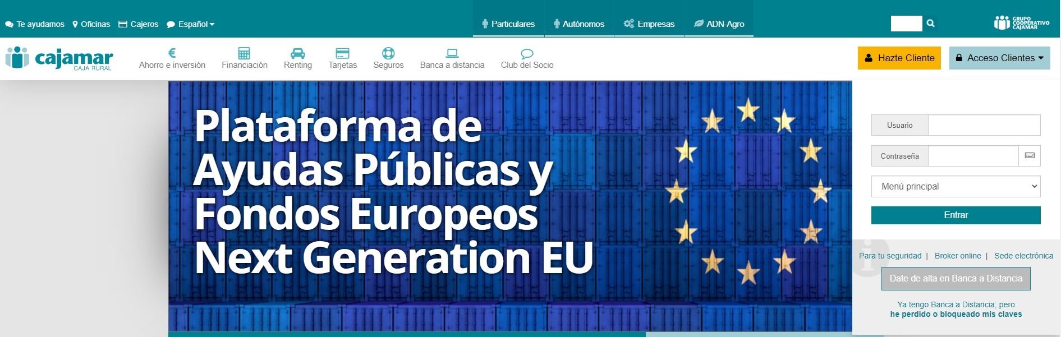Screen dimensions: 1061x337
Task: Open the Renting menu label
Action: [x=298, y=65]
